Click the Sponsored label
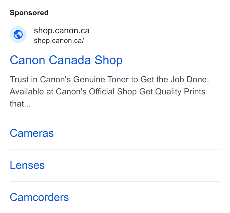The image size is (230, 213). coord(29,13)
